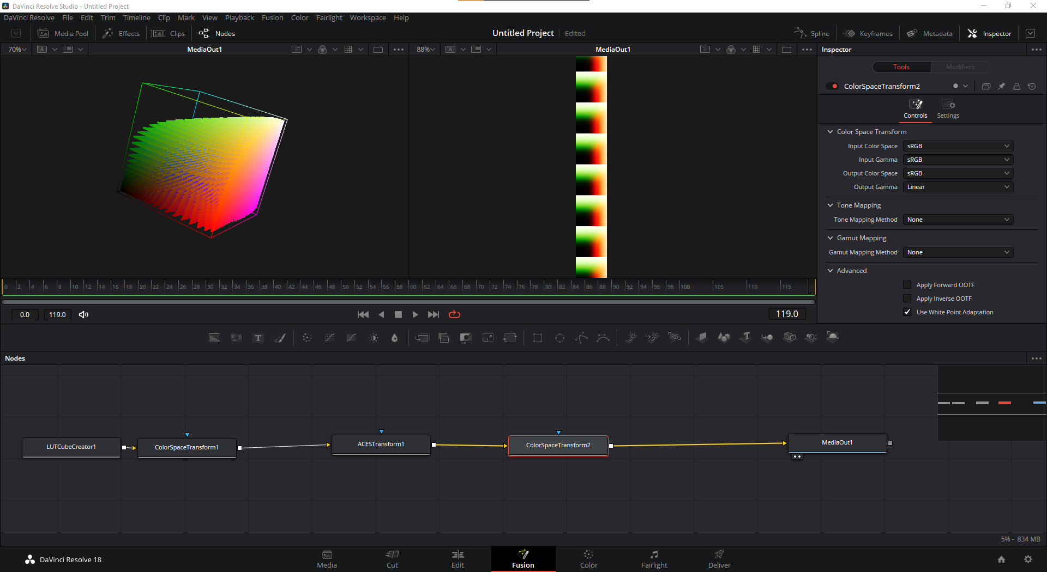Pin the ColorSpaceTransform2 inspector
Image resolution: width=1047 pixels, height=572 pixels.
[x=1001, y=86]
